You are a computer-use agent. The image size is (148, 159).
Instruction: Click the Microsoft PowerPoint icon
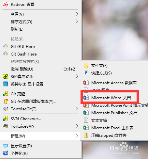point(86,105)
